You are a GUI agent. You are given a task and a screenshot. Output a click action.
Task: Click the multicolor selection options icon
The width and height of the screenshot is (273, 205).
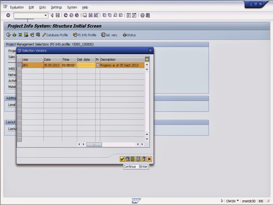pyautogui.click(x=20, y=35)
